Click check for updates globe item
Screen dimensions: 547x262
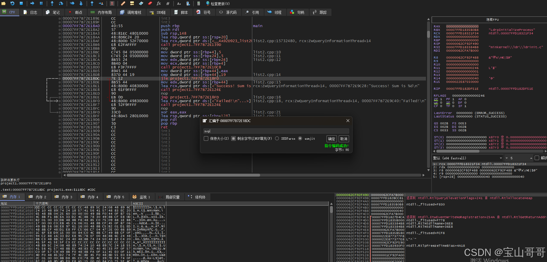click(x=218, y=3)
